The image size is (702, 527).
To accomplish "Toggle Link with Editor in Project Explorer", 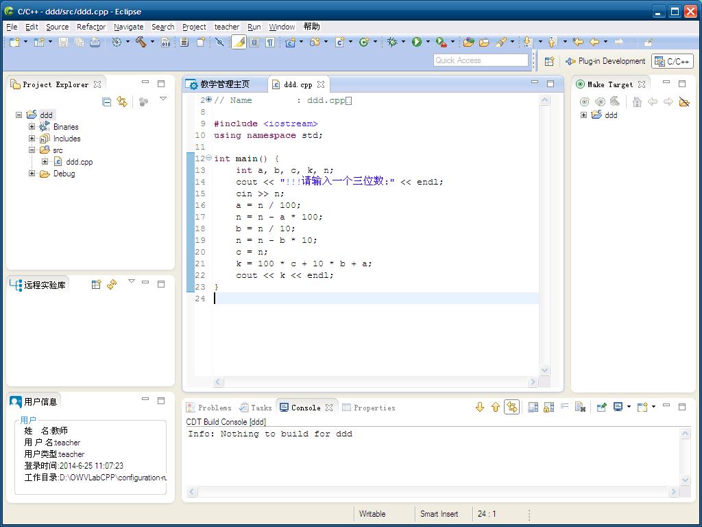I will [x=122, y=102].
